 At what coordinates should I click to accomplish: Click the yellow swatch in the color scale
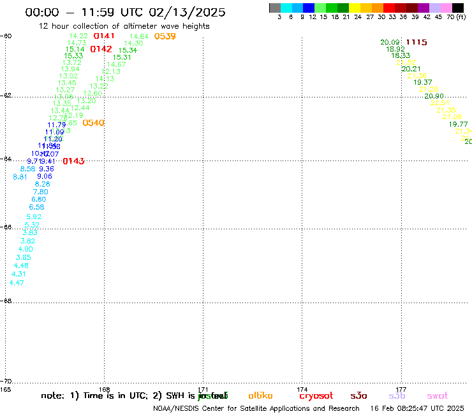point(355,8)
